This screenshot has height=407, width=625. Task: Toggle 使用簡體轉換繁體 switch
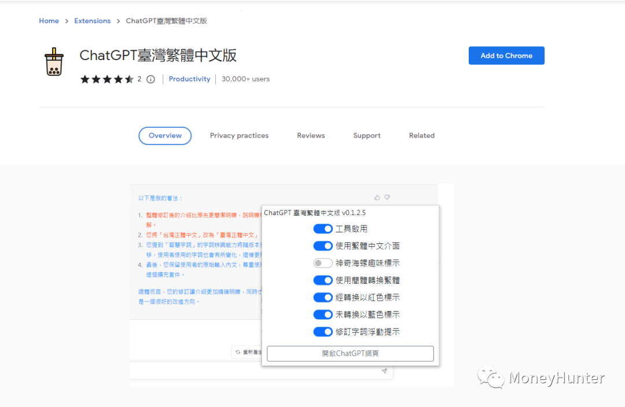[x=323, y=280]
